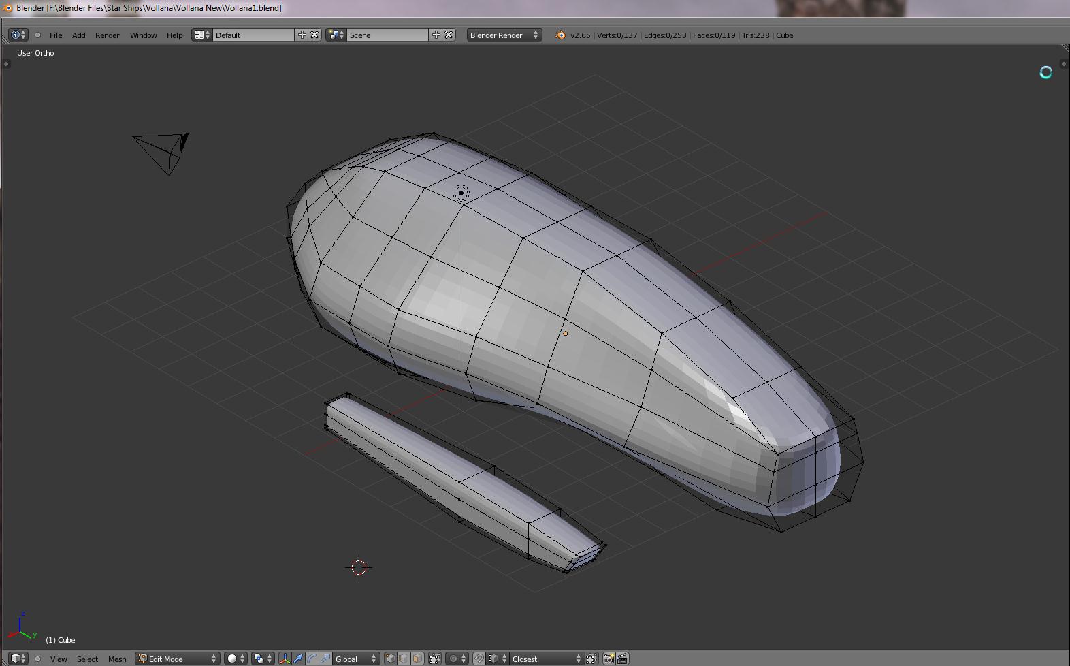Image resolution: width=1070 pixels, height=666 pixels.
Task: Select the rotate manipulator icon
Action: pos(312,659)
